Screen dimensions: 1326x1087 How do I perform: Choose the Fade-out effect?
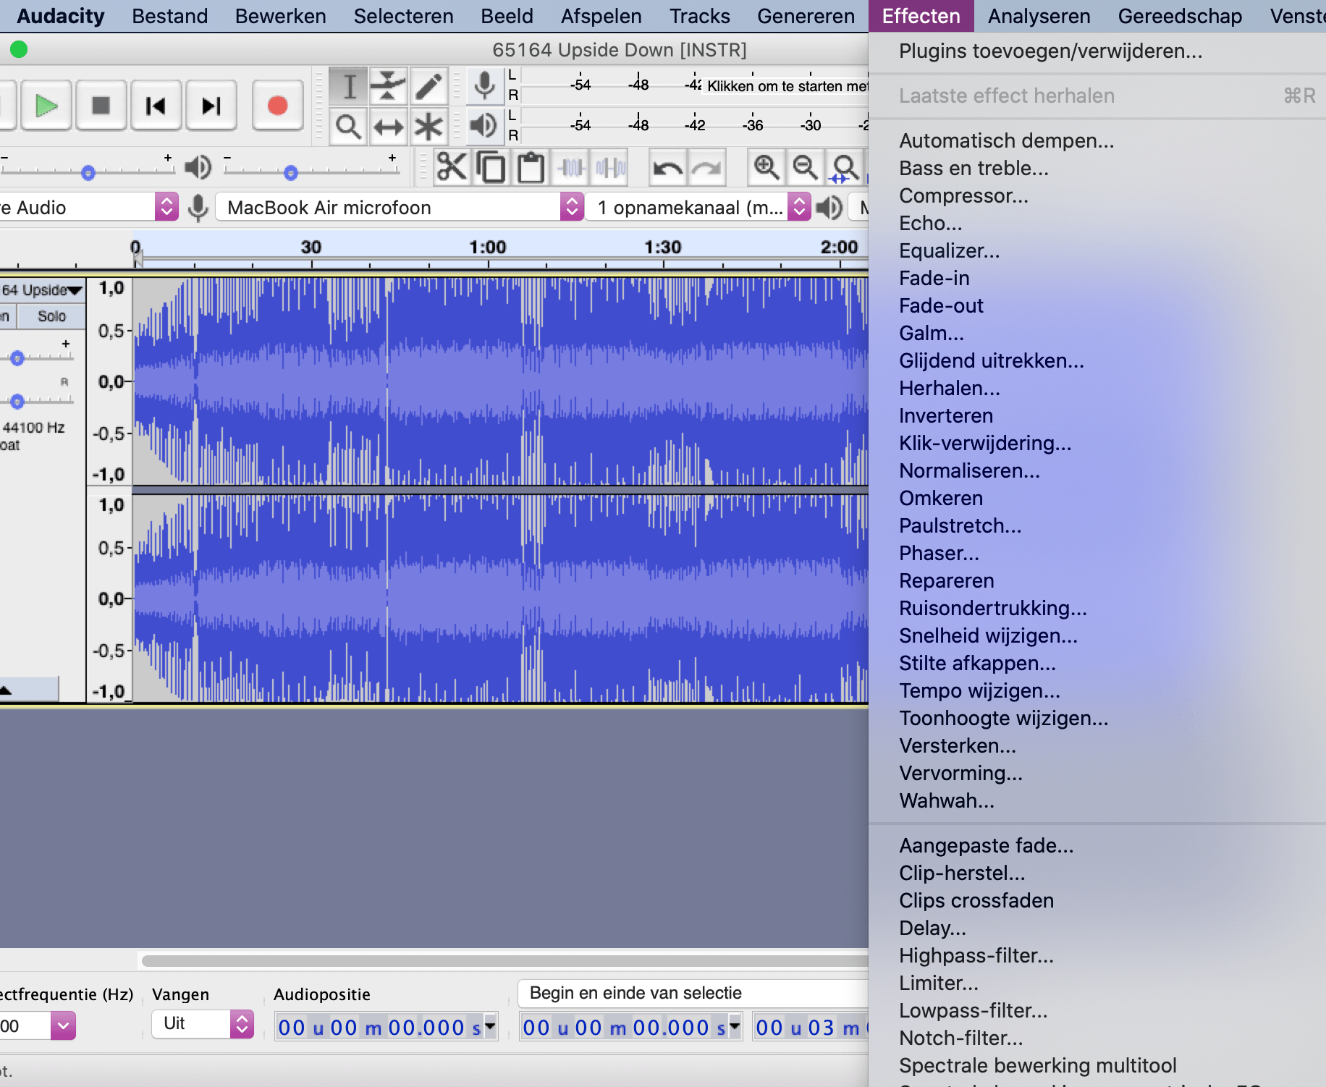1097,306
